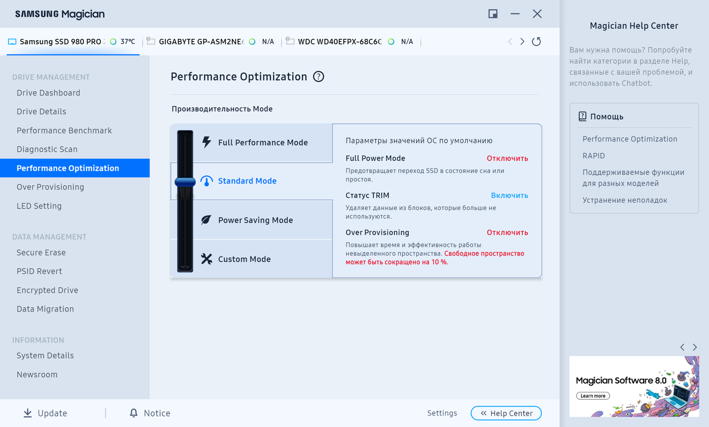Click Samsung SSD drive monitor icon

(x=12, y=42)
